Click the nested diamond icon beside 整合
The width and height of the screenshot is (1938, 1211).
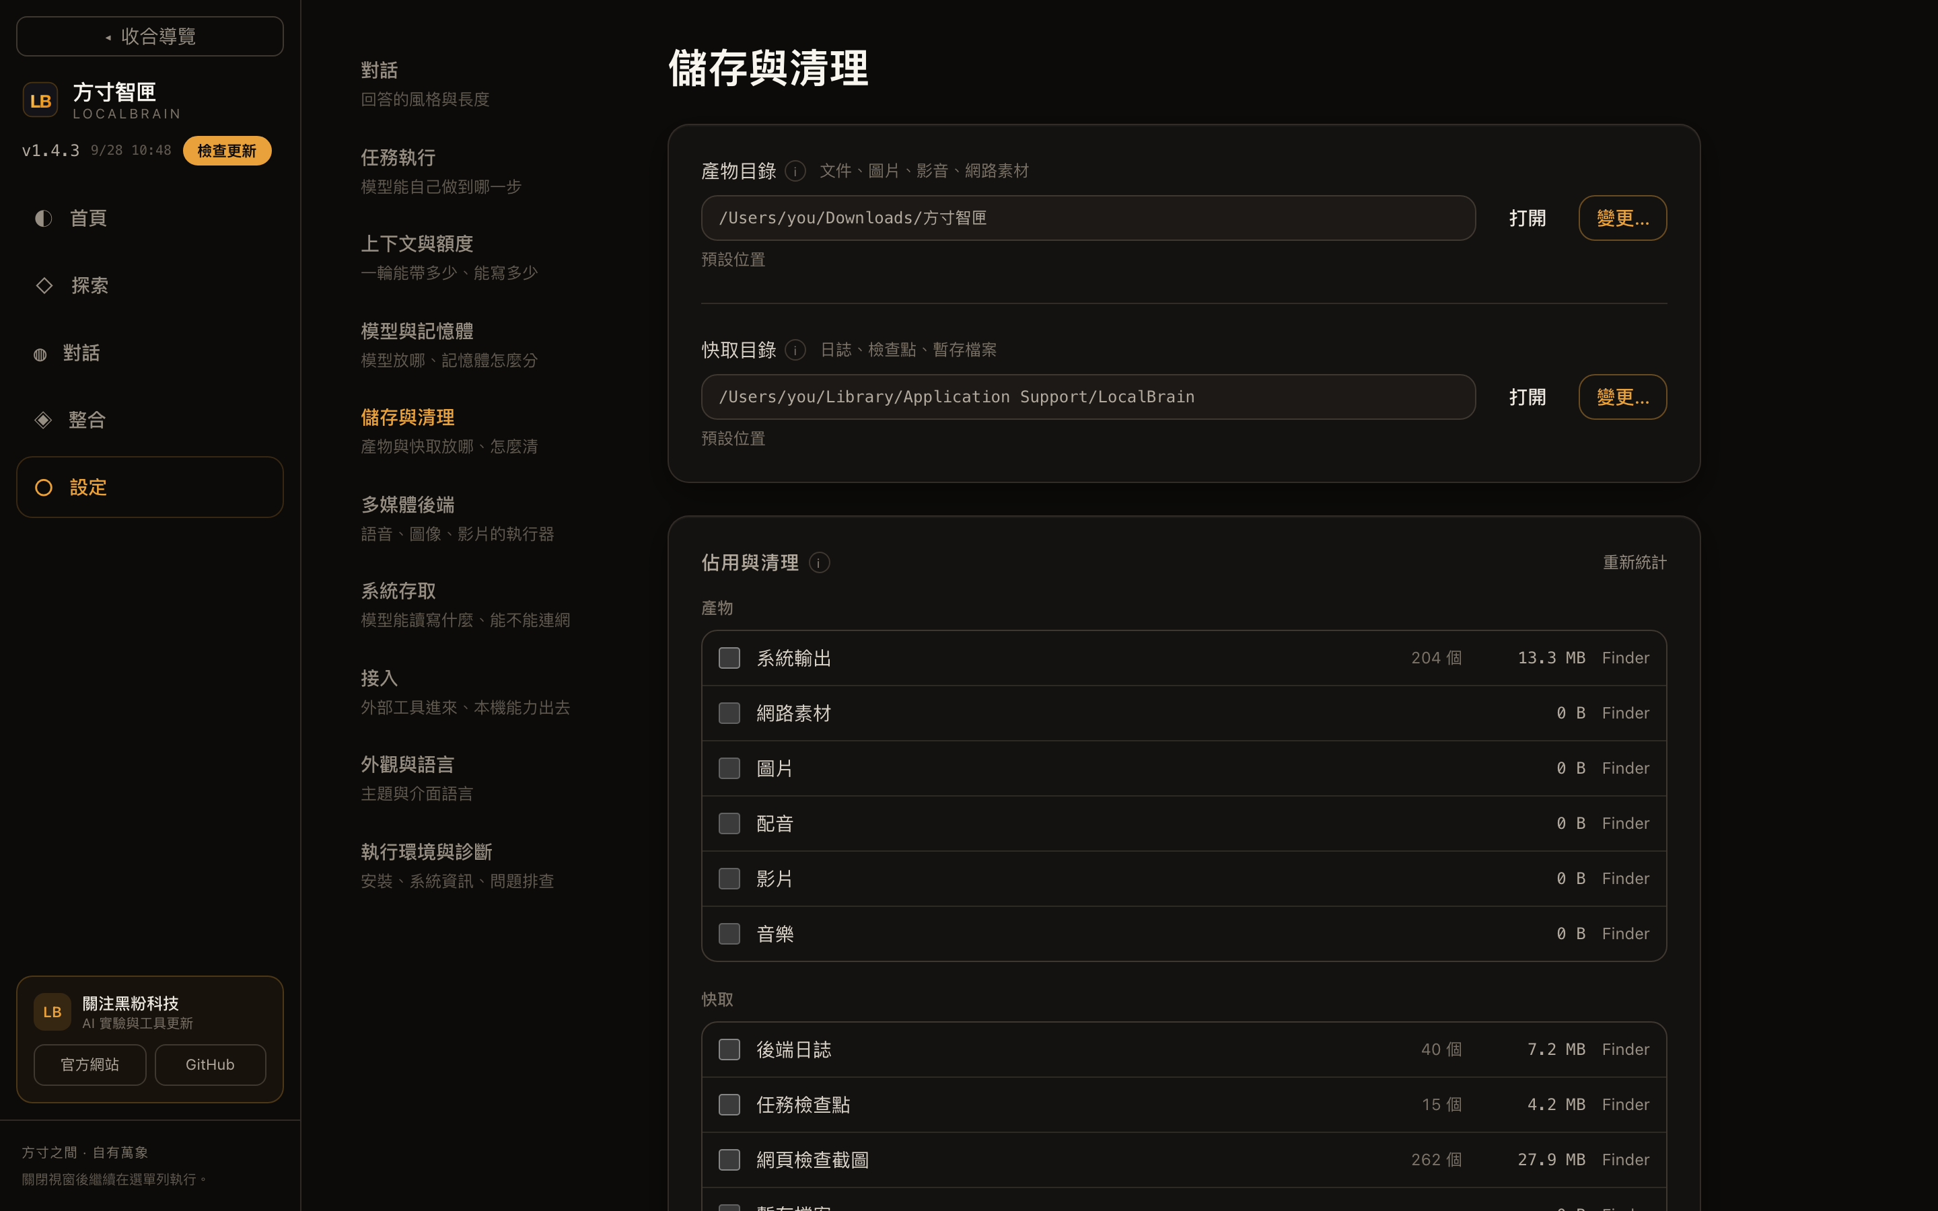tap(43, 420)
